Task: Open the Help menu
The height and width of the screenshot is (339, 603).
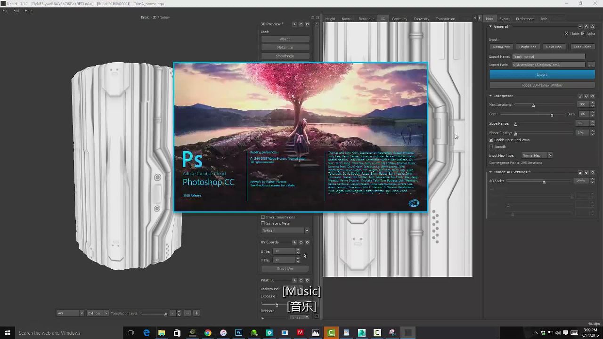Action: 28,10
